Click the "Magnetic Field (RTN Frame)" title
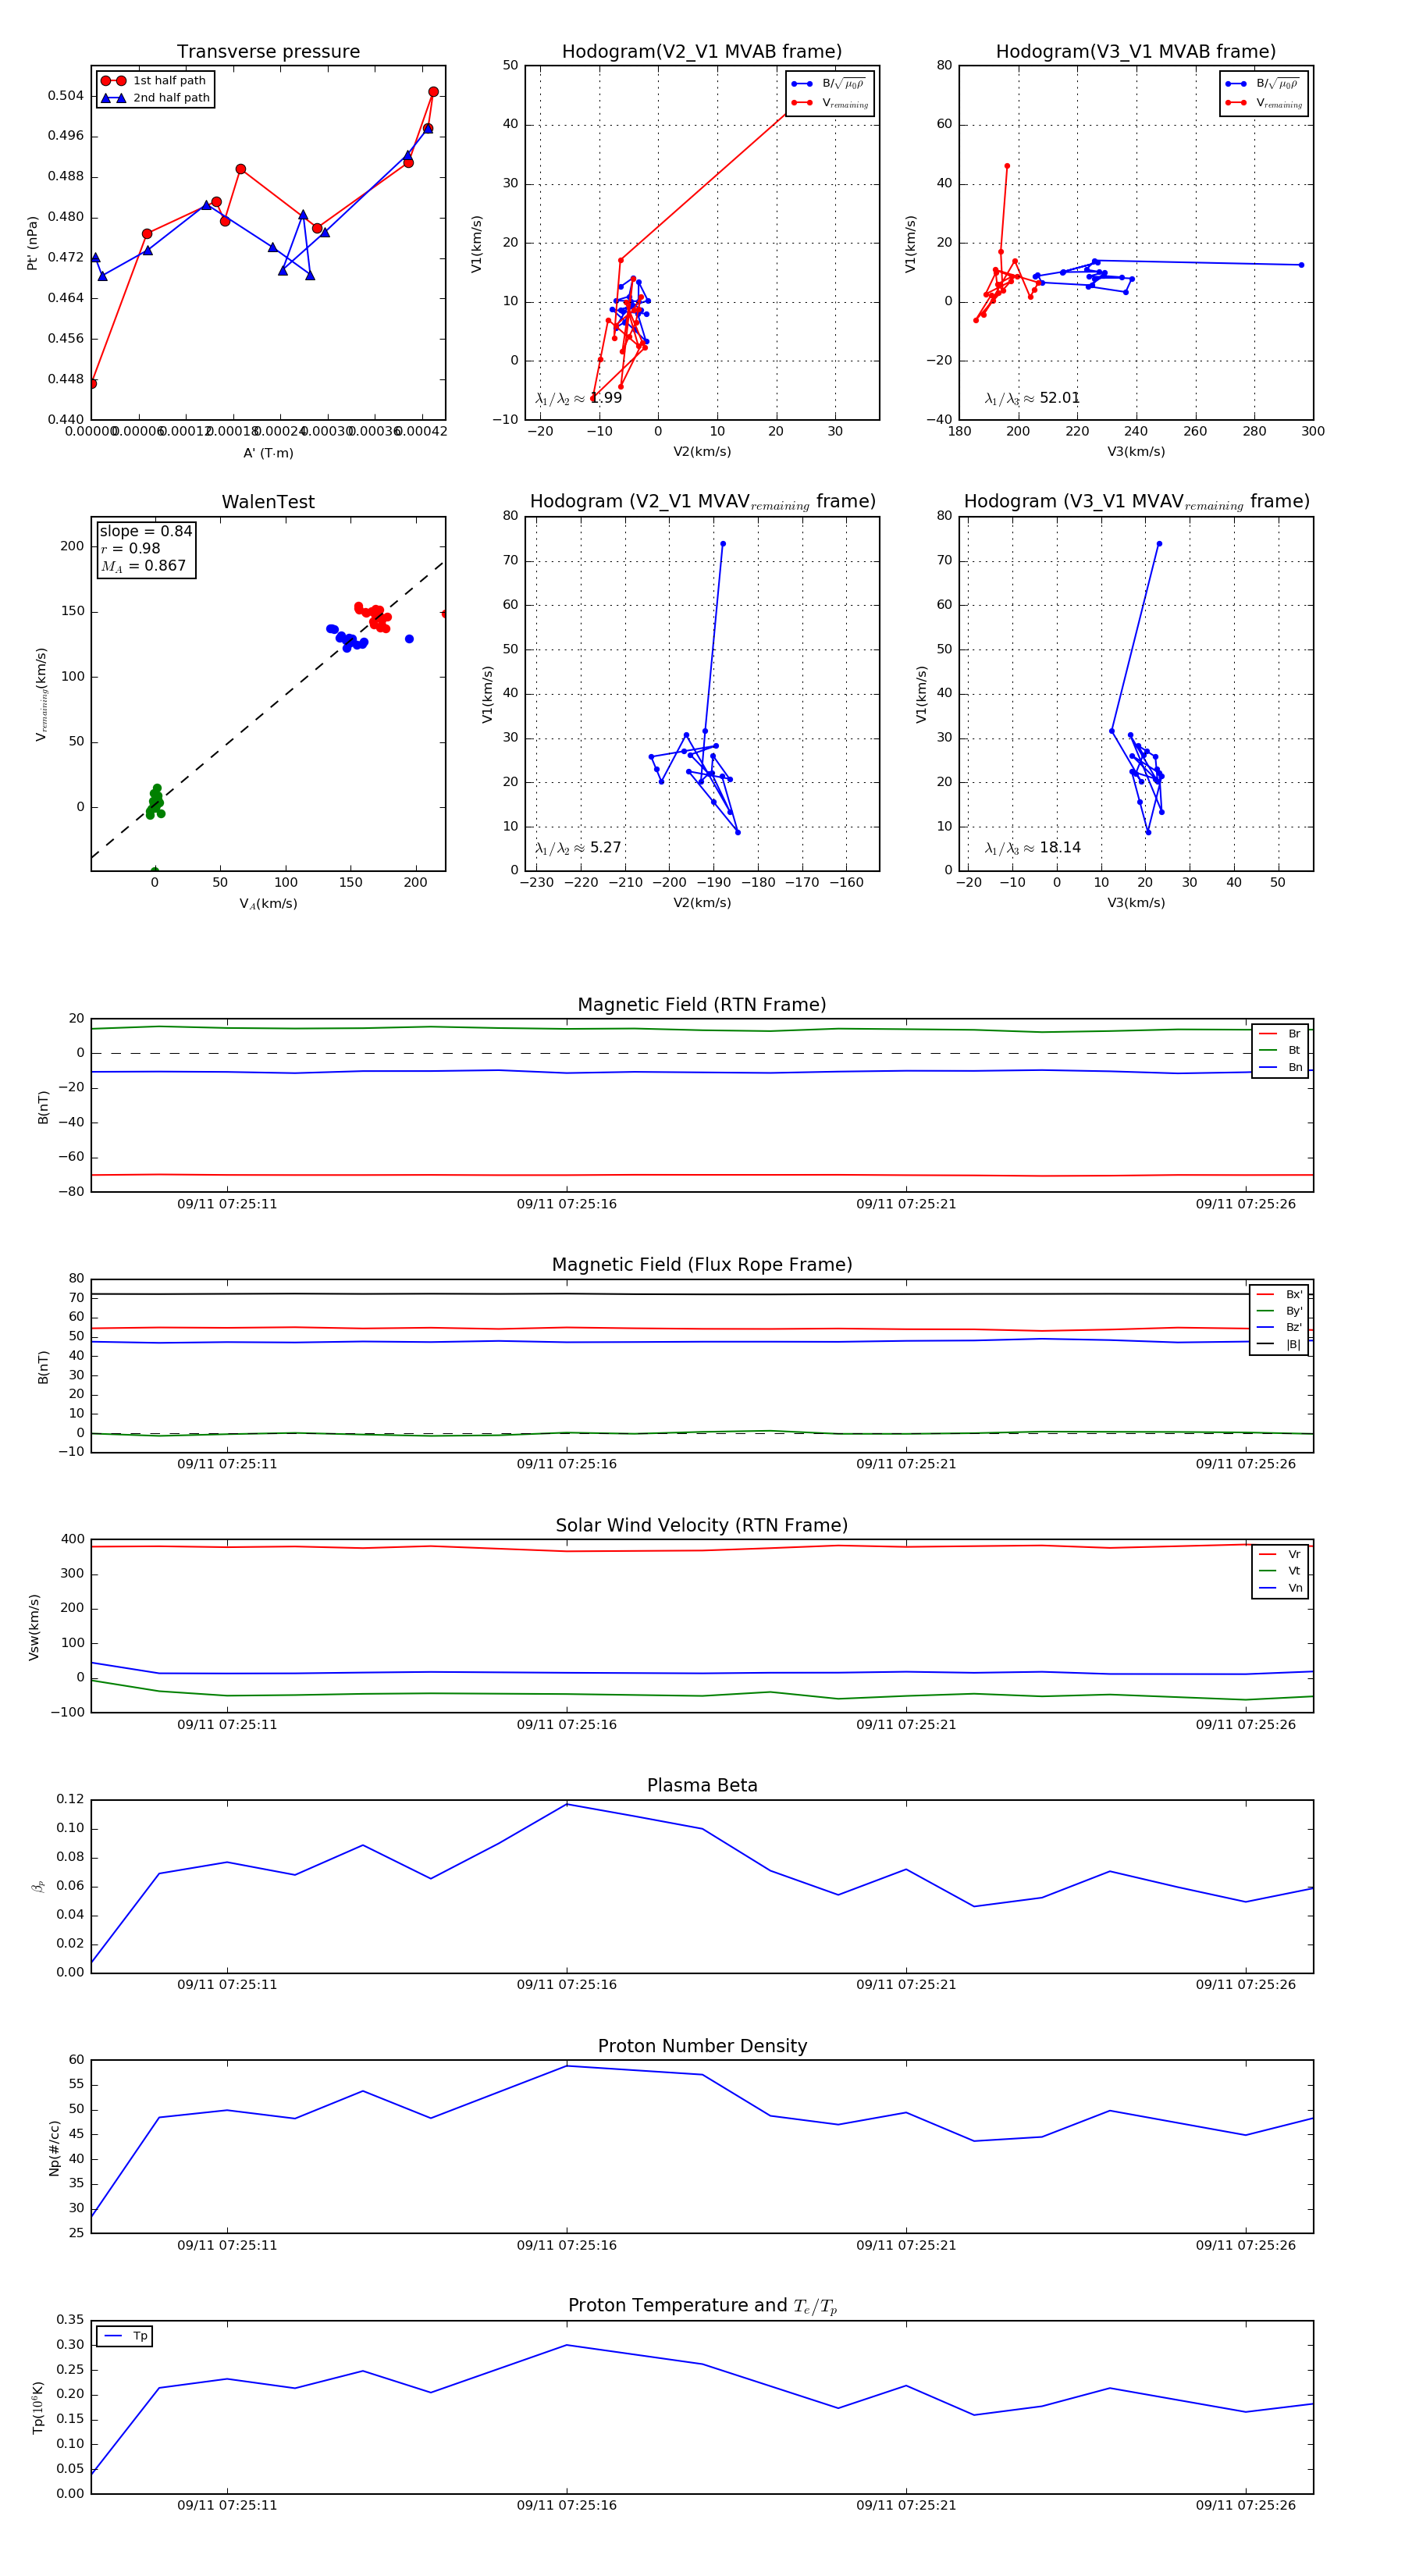This screenshot has width=1405, height=2576. click(x=702, y=1005)
